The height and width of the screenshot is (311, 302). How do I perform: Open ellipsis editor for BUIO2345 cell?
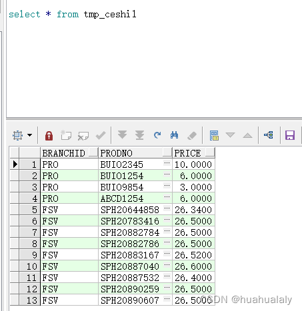(x=167, y=163)
